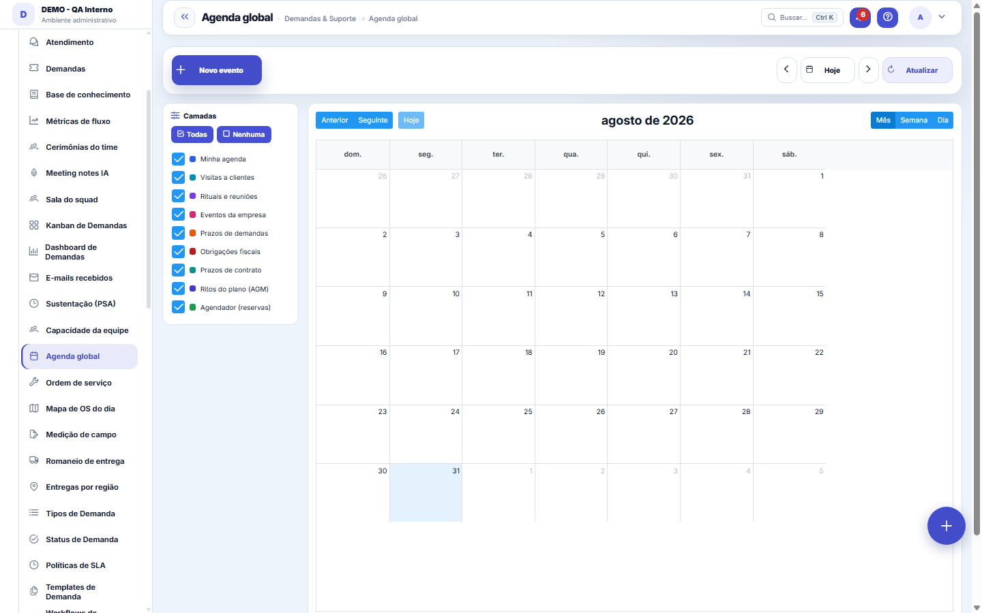Switch calendar to Mês view
This screenshot has width=982, height=613.
point(883,120)
